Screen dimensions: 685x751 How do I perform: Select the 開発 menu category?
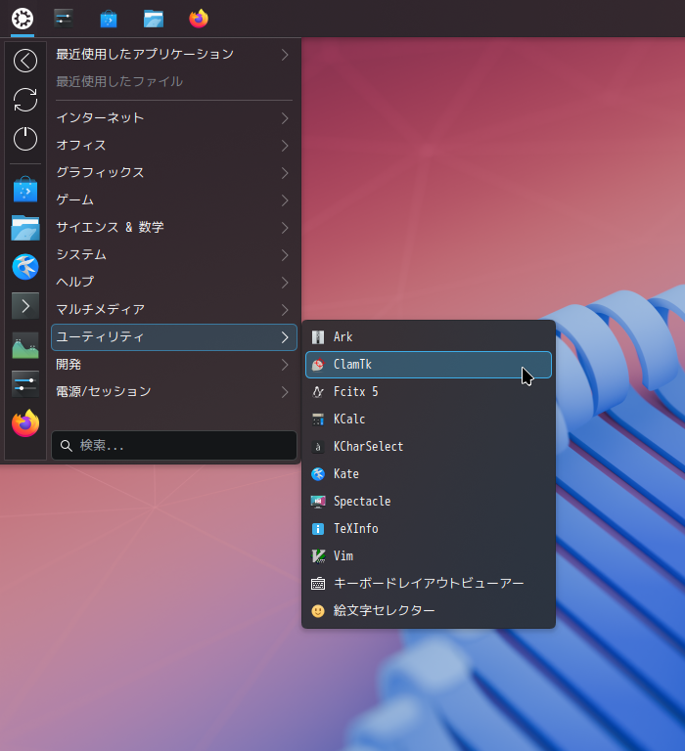coord(174,365)
